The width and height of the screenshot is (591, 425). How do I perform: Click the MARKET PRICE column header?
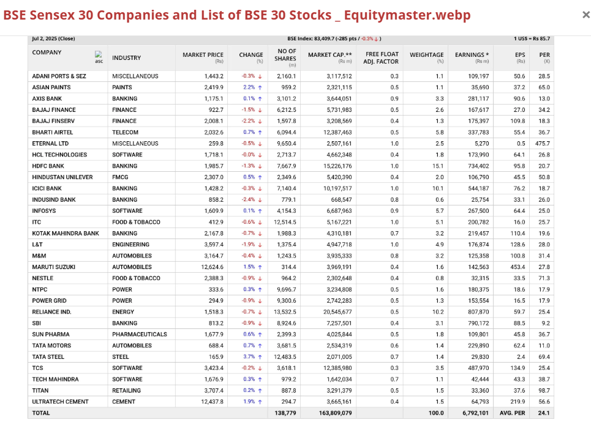pyautogui.click(x=203, y=55)
